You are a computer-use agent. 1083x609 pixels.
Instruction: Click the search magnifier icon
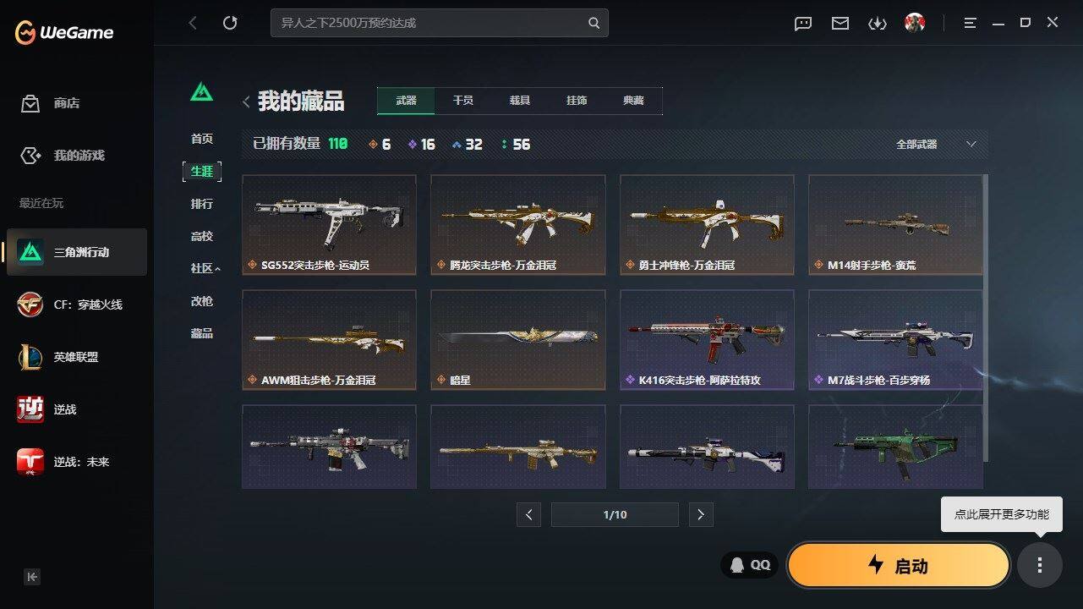tap(594, 23)
